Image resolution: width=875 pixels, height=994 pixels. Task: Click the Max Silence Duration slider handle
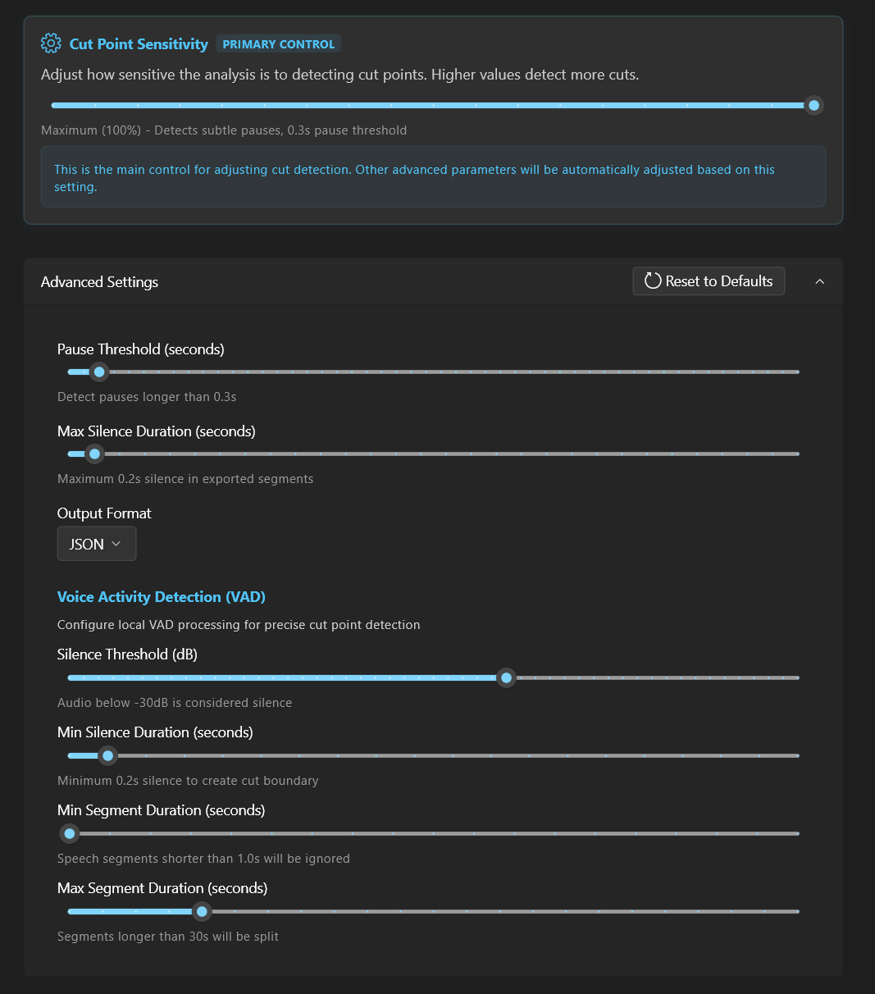[94, 454]
